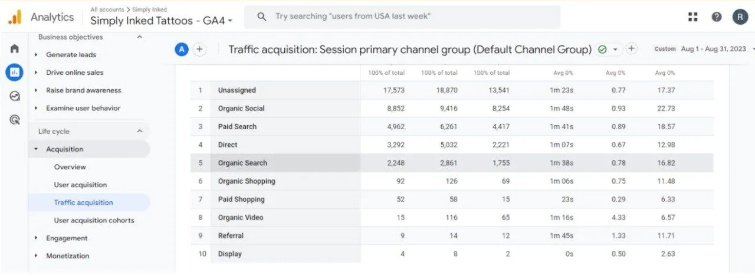The height and width of the screenshot is (278, 755).
Task: Click the Aug 1 - Aug 31, 2023 date range
Action: pos(713,49)
